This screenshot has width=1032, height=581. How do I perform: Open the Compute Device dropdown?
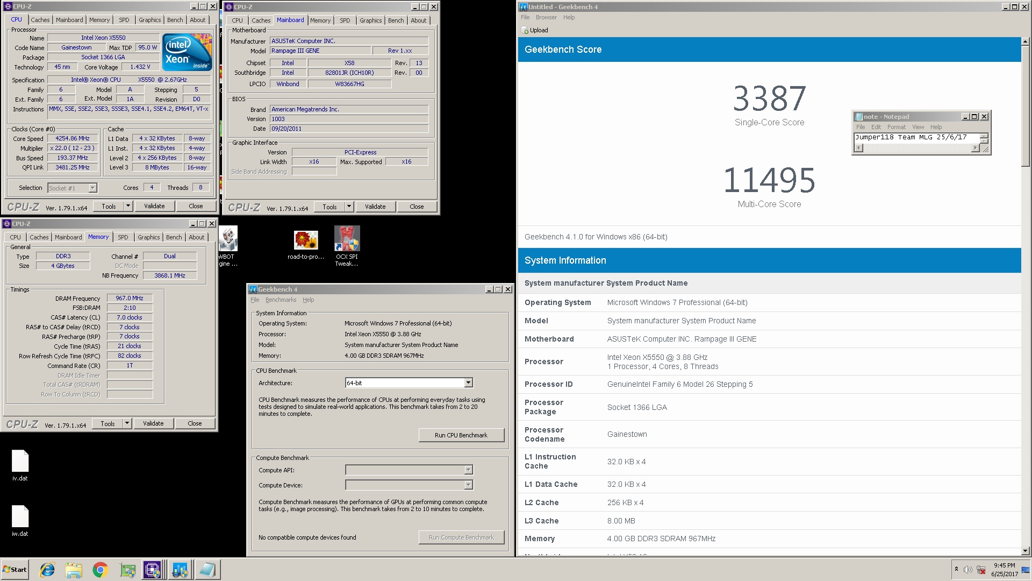coord(468,485)
